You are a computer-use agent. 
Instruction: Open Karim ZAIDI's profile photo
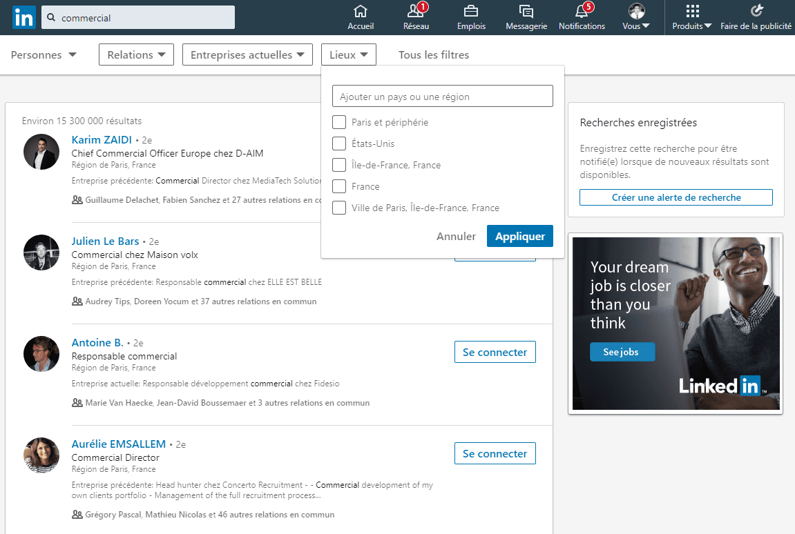pyautogui.click(x=41, y=152)
